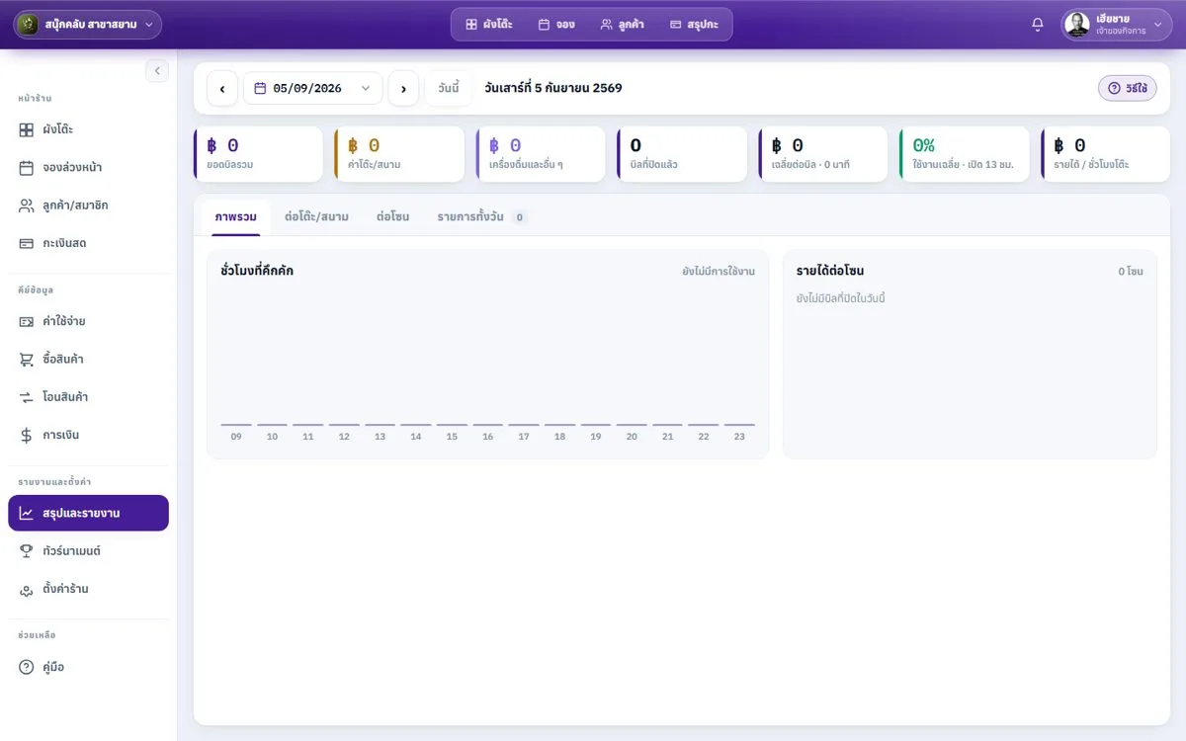The height and width of the screenshot is (741, 1186).
Task: Click the บิลที่ปิดแล้ว stat card
Action: [x=682, y=154]
